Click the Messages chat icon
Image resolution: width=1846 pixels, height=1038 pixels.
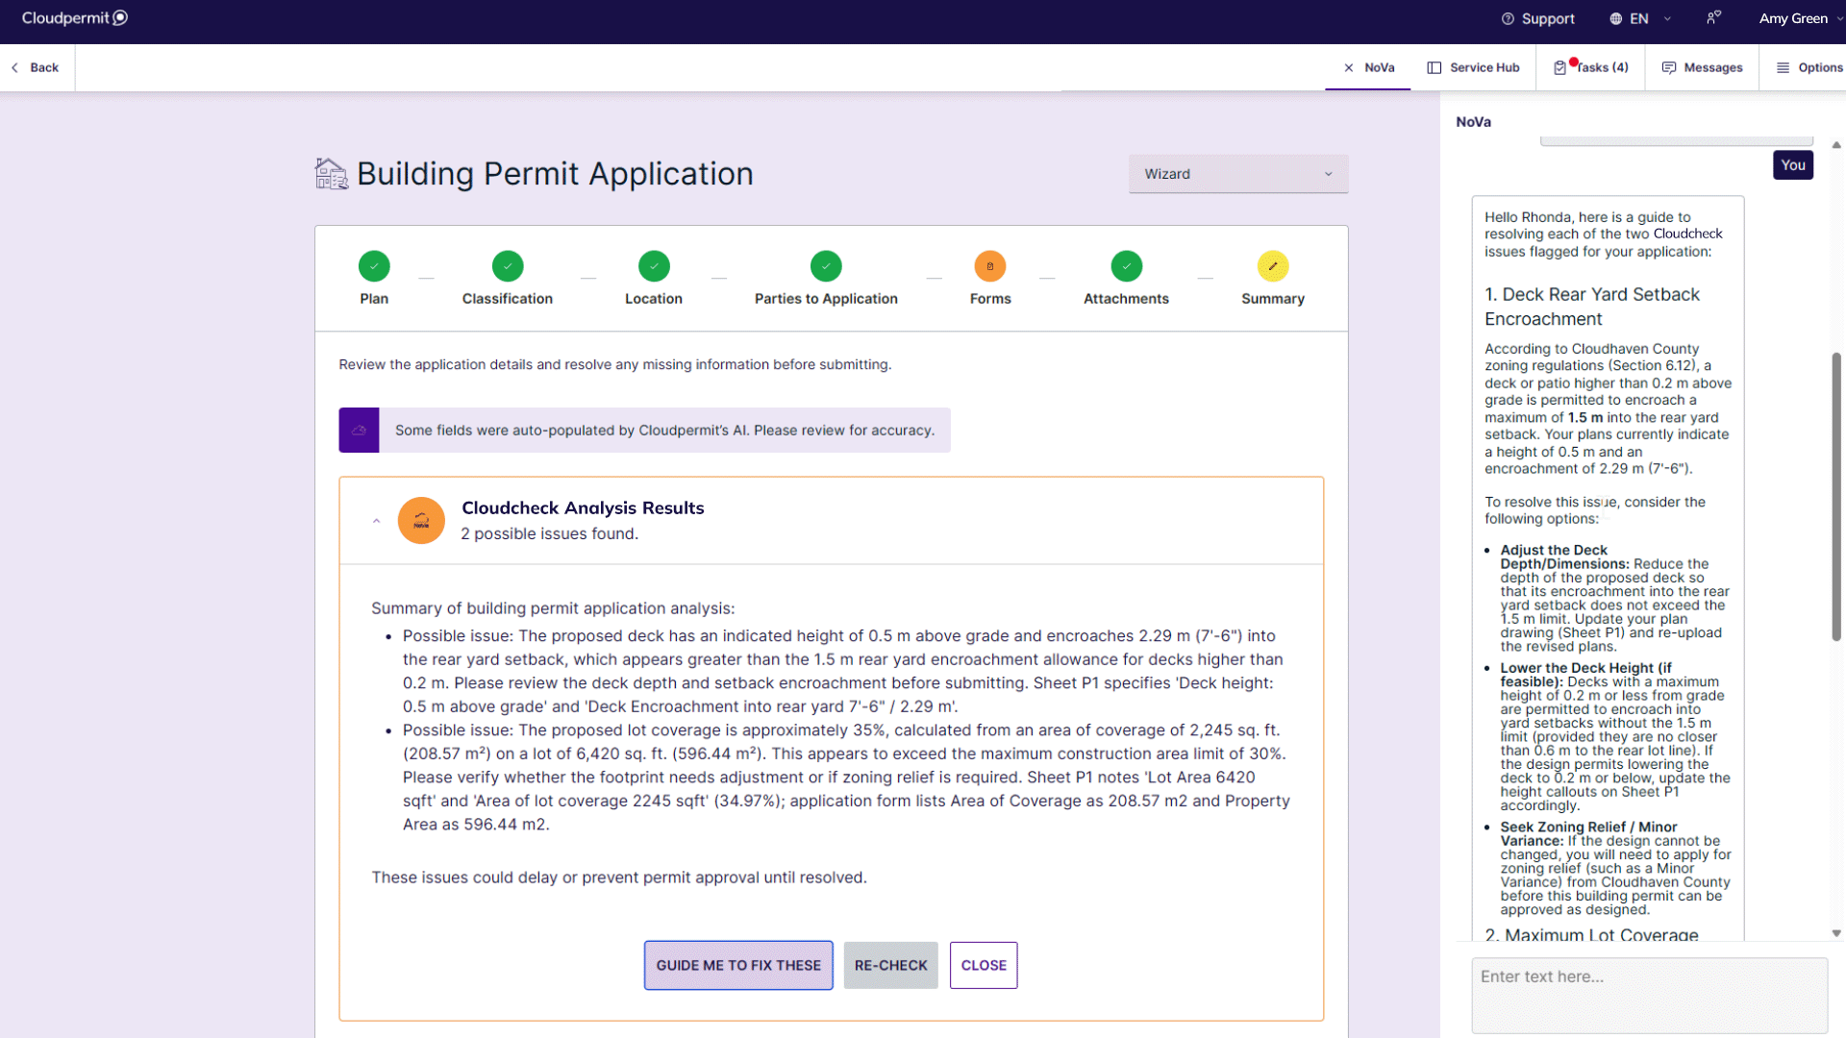click(1669, 67)
